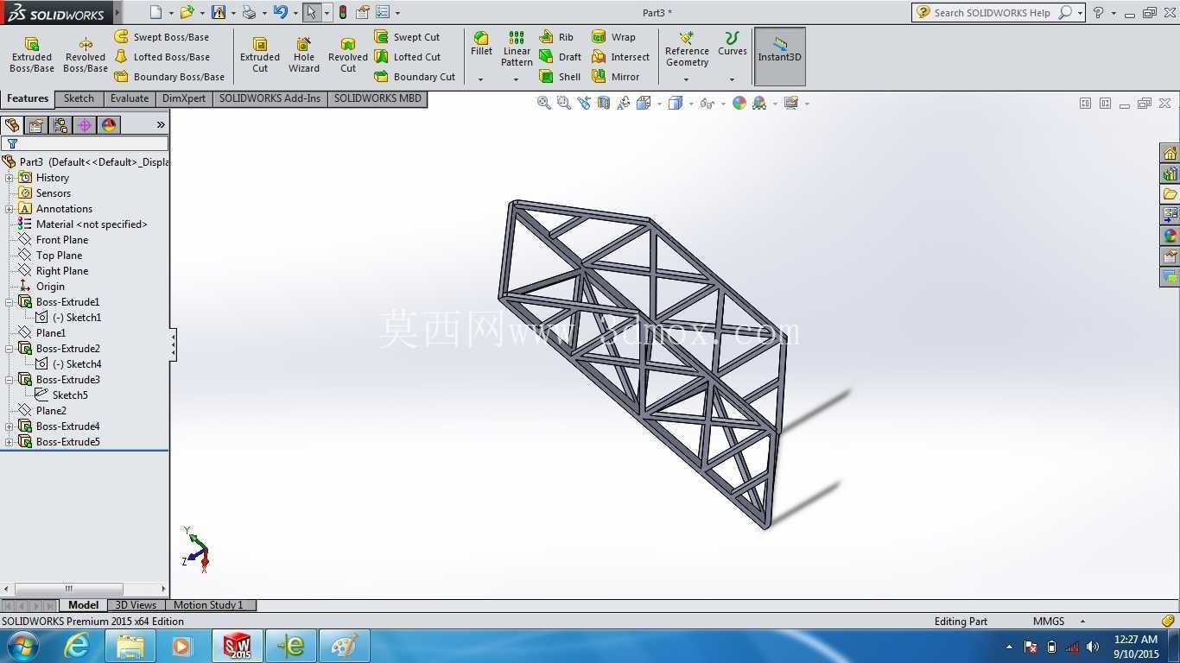
Task: Use the Mirror feature
Action: (615, 77)
